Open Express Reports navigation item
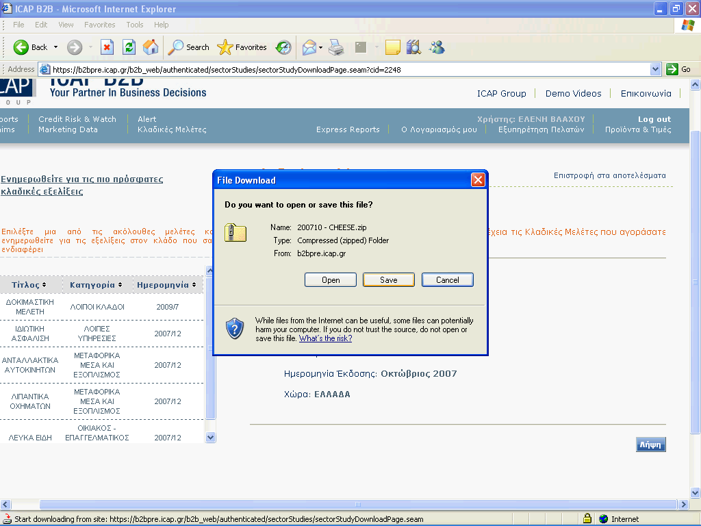This screenshot has width=701, height=526. tap(348, 129)
